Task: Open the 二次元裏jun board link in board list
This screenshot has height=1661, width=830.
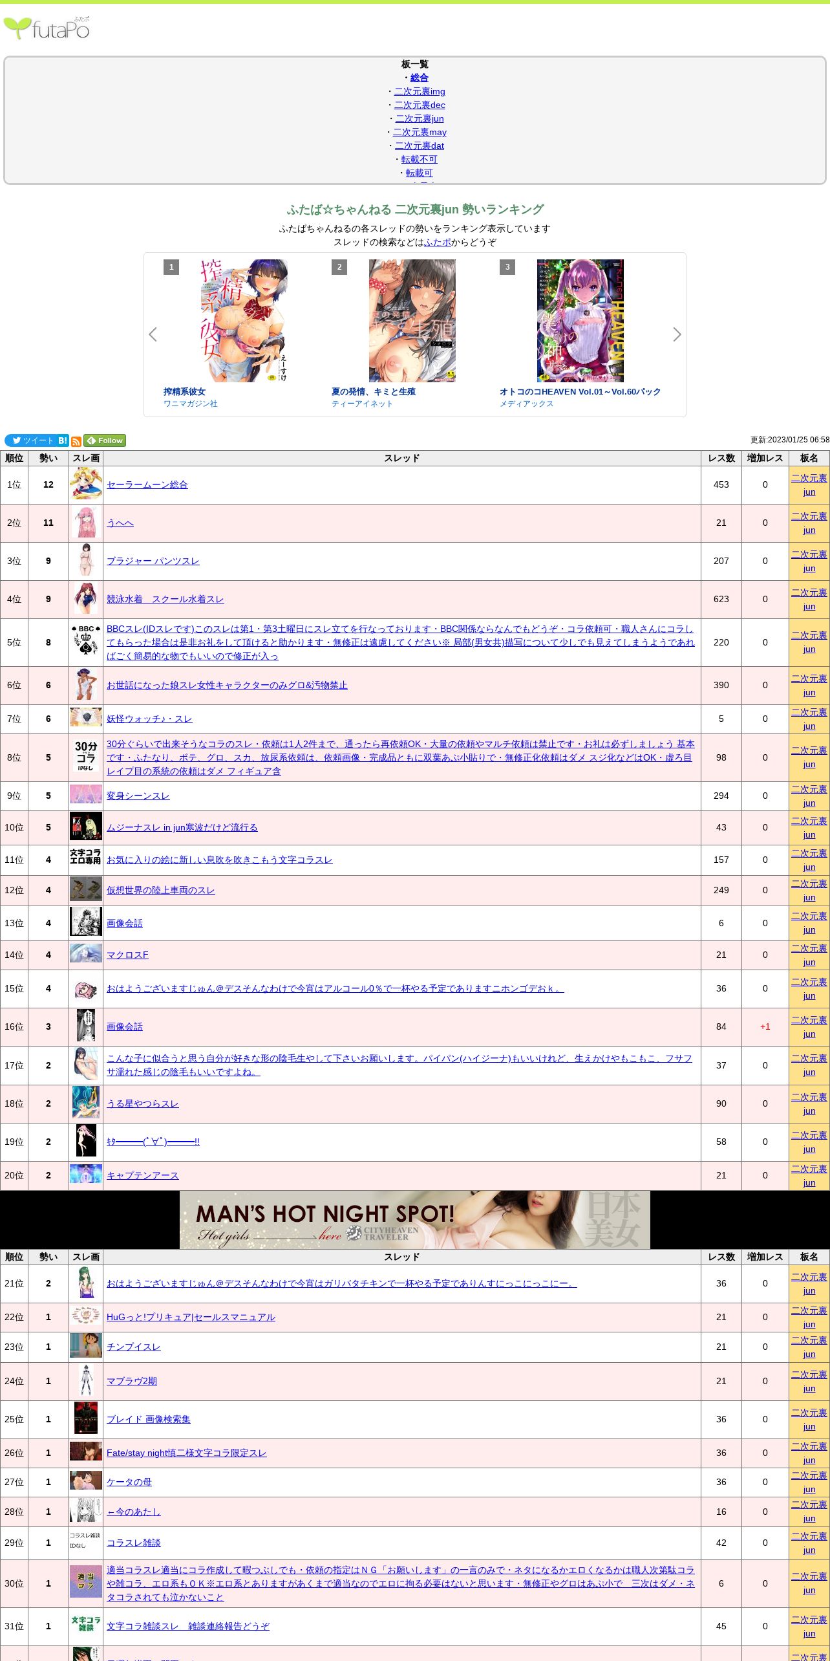Action: click(420, 118)
